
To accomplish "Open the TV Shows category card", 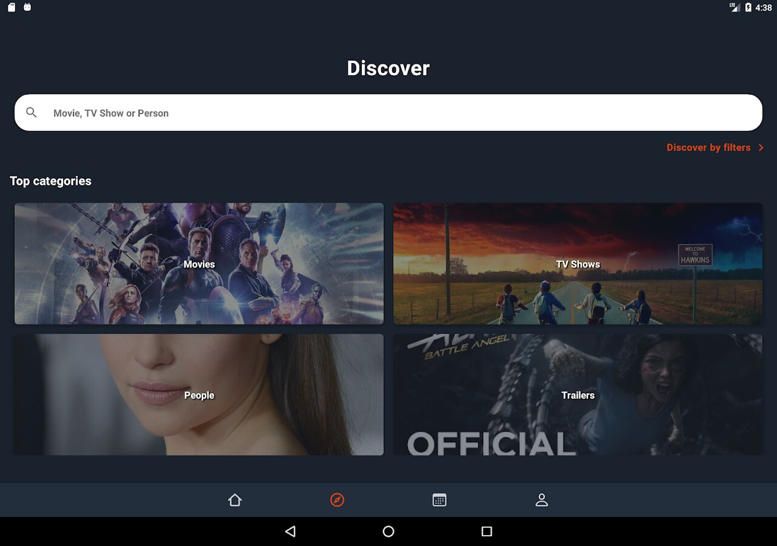I will [x=578, y=263].
